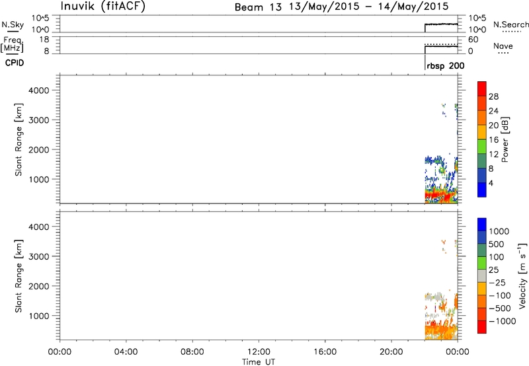
Task: Click the date range '13/May/2015 – 14/May/2015'
Action: 369,7
